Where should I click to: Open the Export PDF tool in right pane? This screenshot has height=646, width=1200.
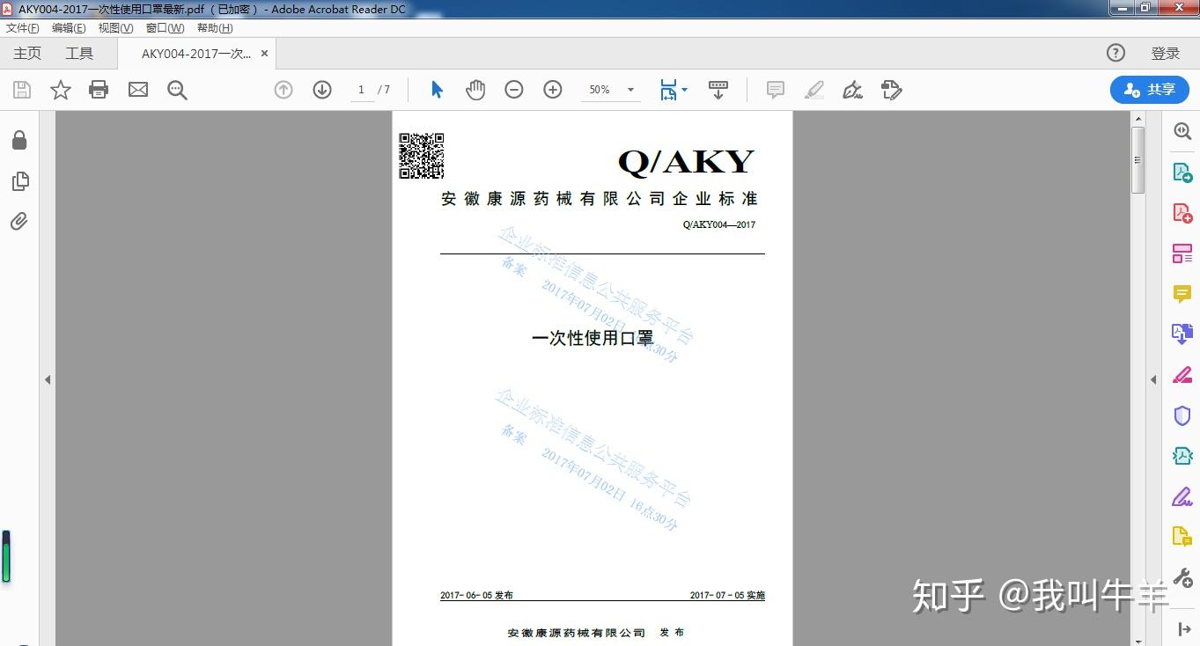click(1182, 173)
